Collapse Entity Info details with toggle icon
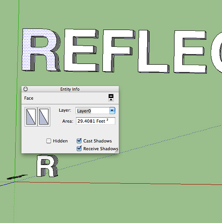Viewport: 222px width, 223px height. coord(111,98)
